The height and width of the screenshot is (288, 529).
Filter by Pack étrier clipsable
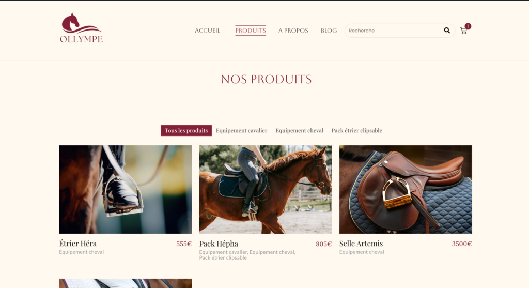(x=356, y=130)
